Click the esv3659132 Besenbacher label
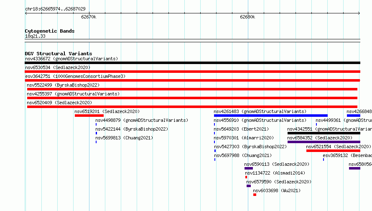Image resolution: width=372 pixels, height=211 pixels. pos(347,155)
